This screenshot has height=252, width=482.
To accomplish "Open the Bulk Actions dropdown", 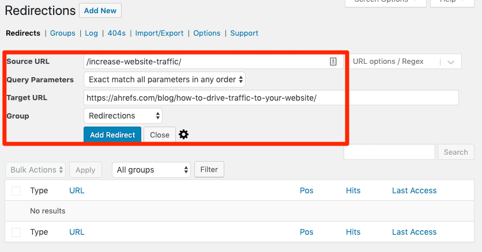I will coord(35,170).
